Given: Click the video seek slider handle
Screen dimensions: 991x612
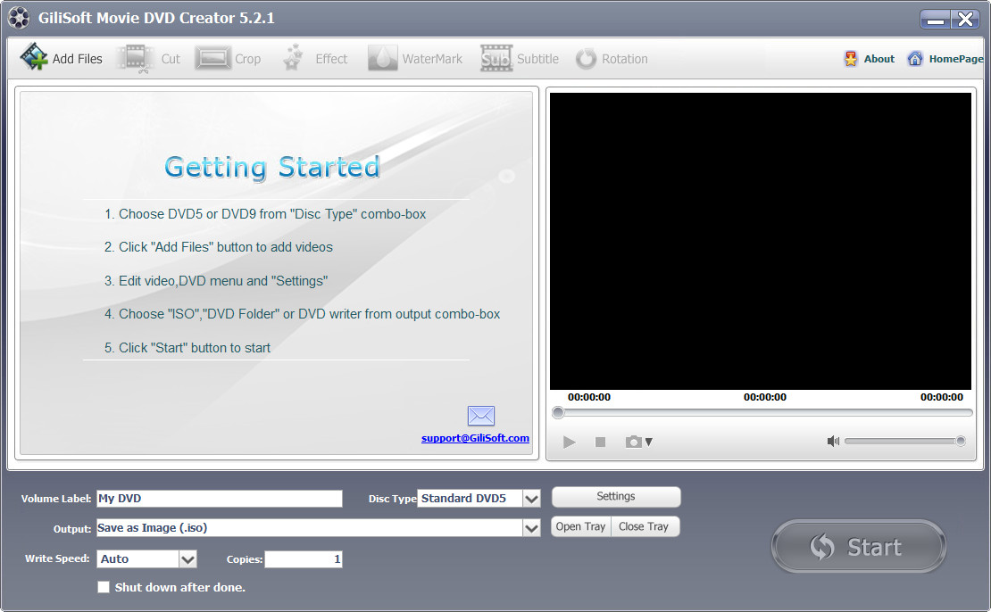Looking at the screenshot, I should (x=558, y=413).
